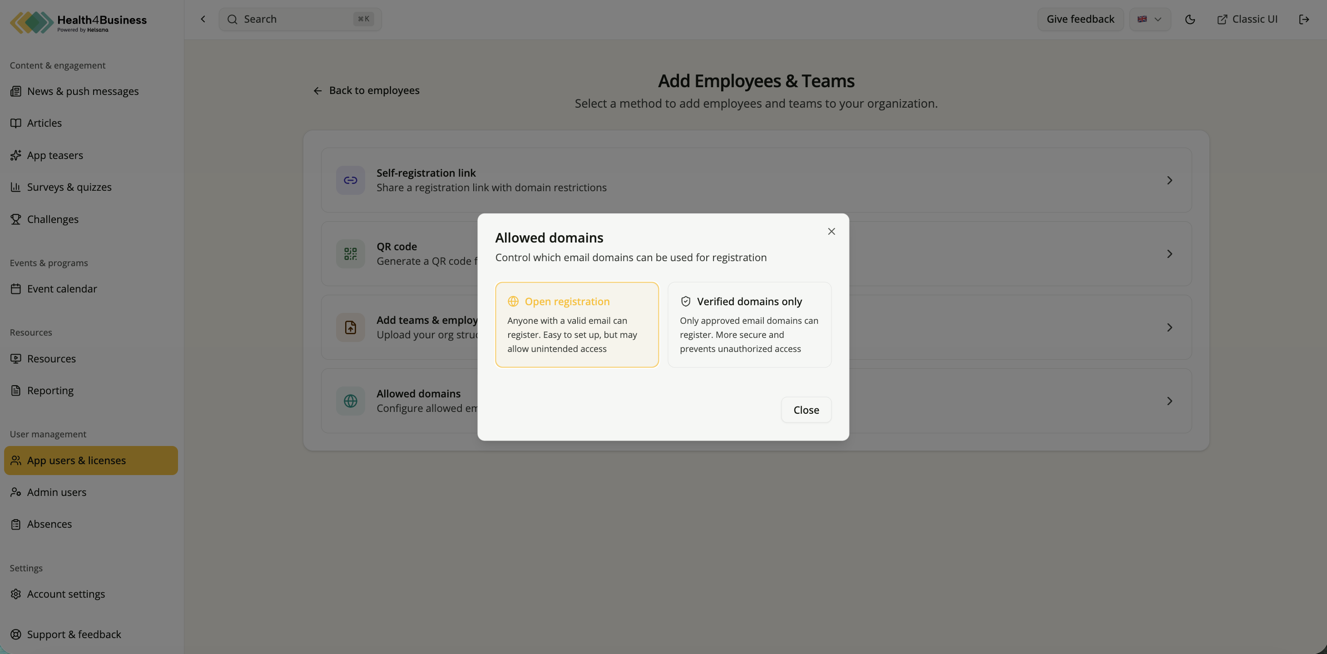Expand the QR code row chevron
Screen dimensions: 1327x654
point(1169,253)
